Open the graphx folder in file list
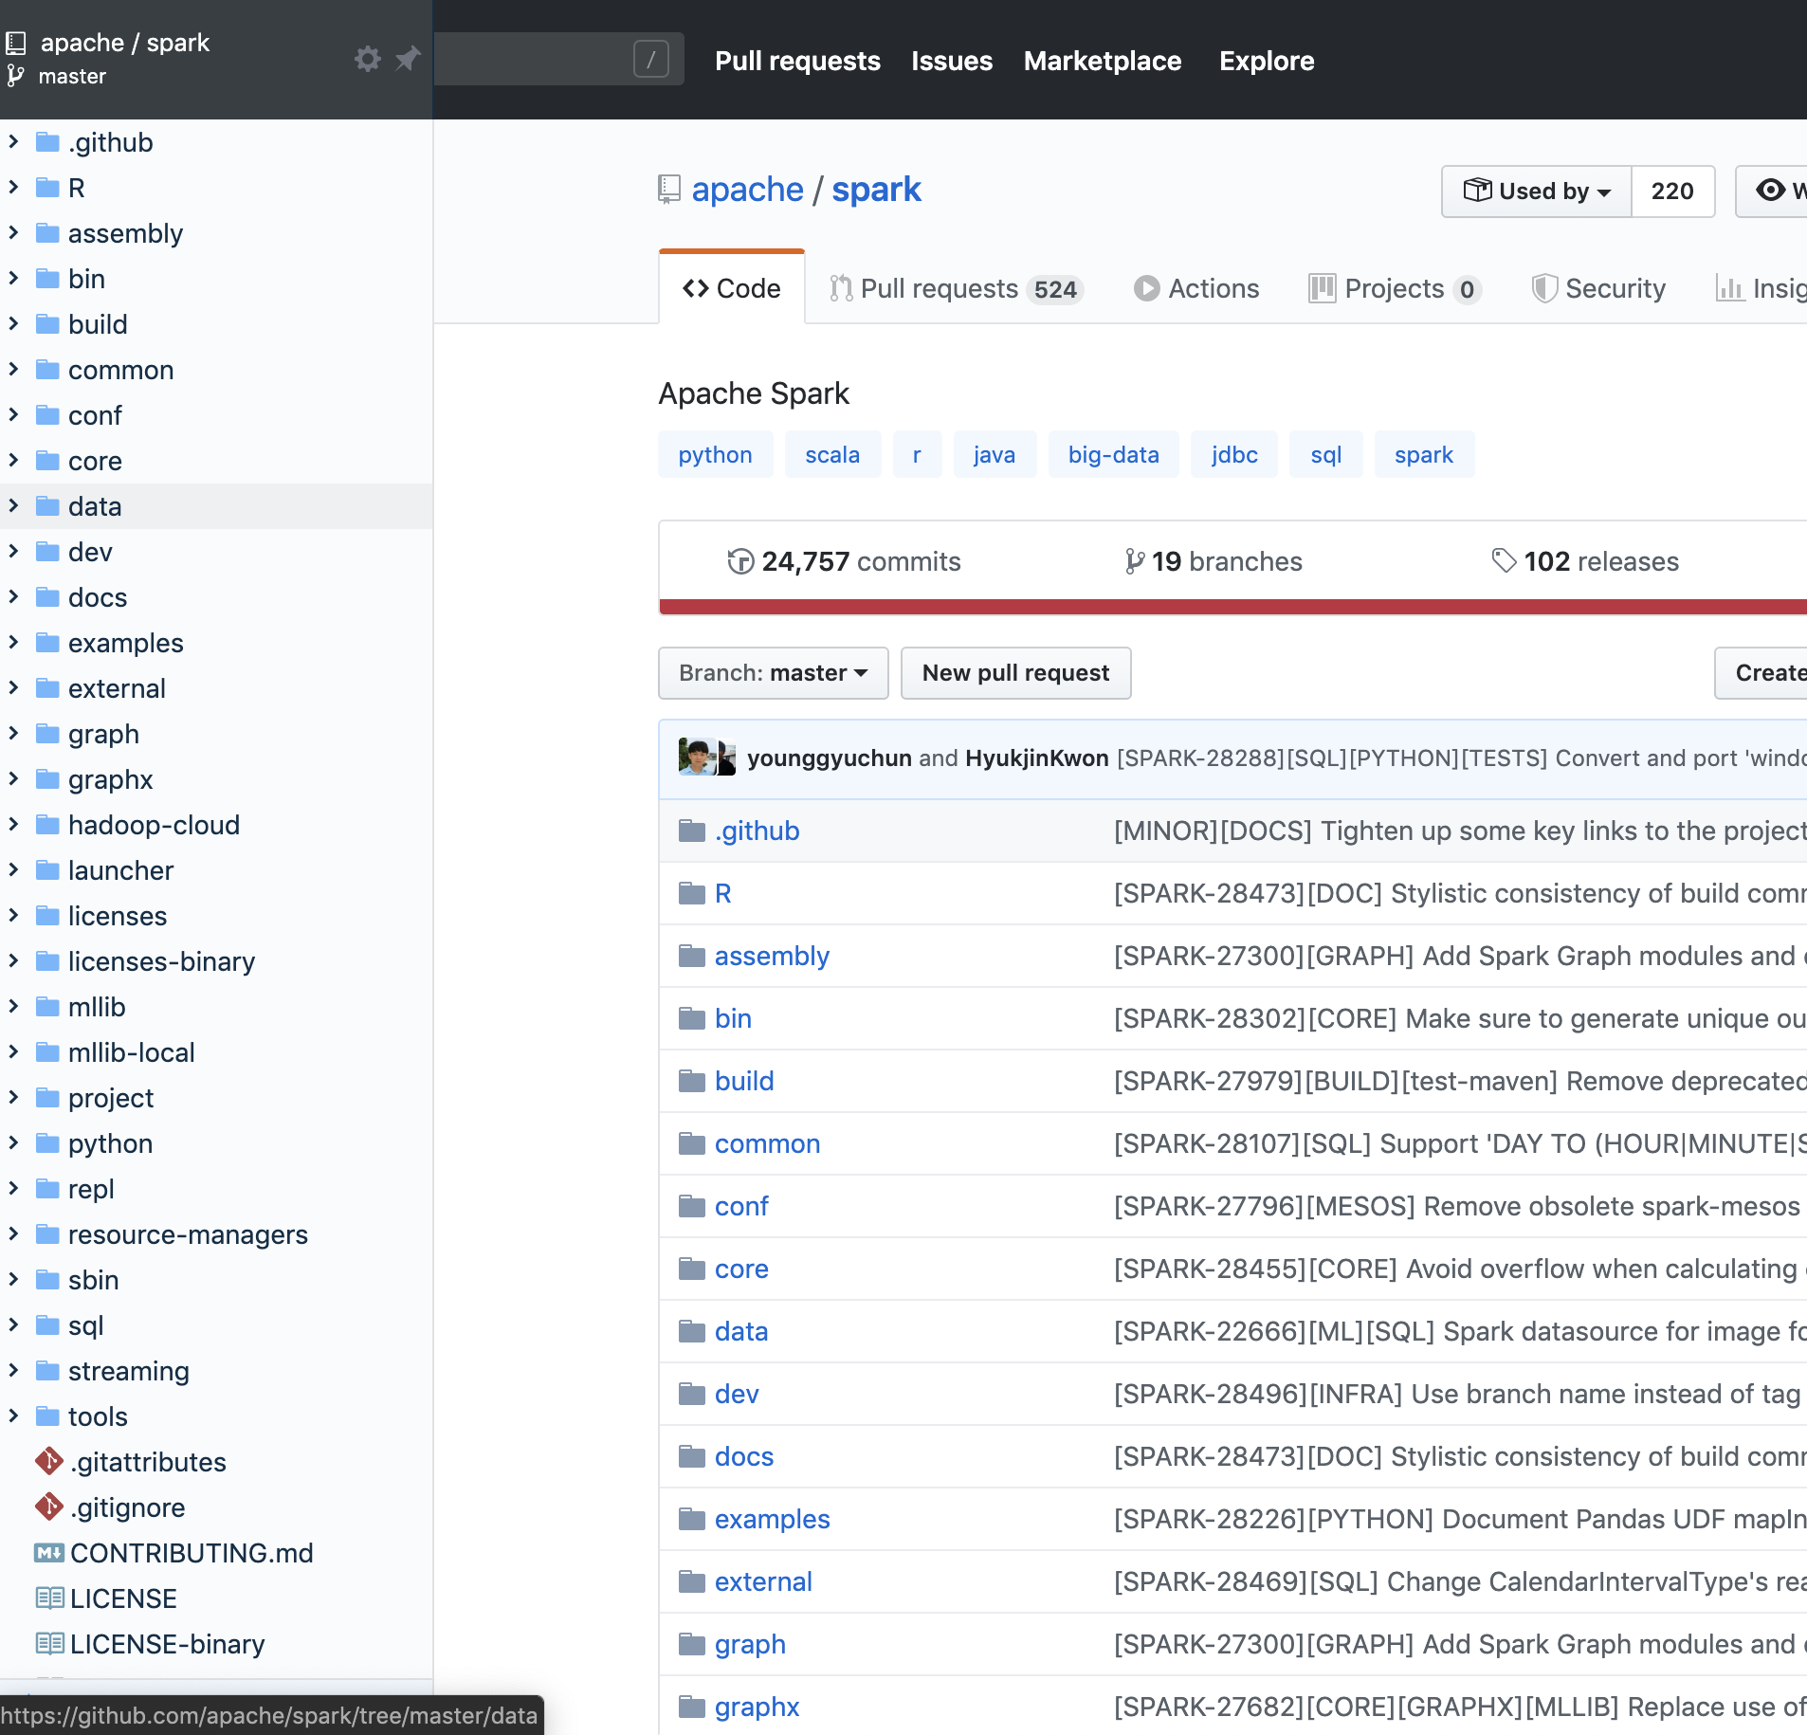 757,1707
